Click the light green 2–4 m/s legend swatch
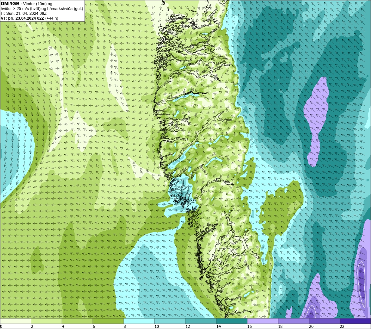 pyautogui.click(x=46, y=321)
